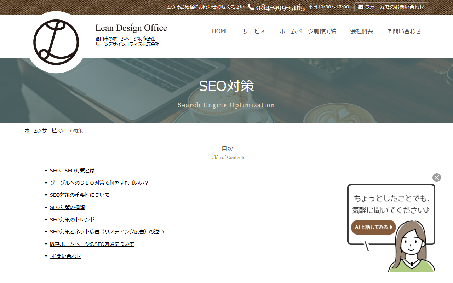Click the Lean Design Office site title text
453x283 pixels.
(131, 28)
